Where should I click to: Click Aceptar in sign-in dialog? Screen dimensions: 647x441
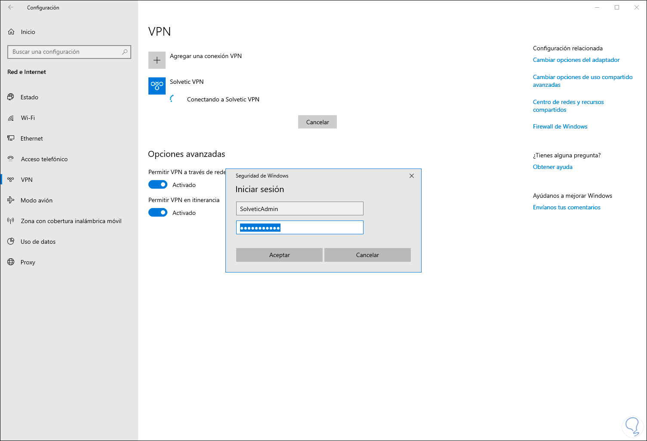pos(279,255)
